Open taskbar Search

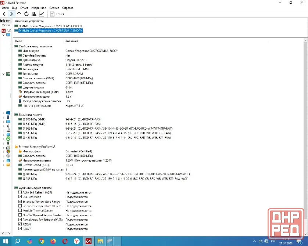(x=17, y=241)
